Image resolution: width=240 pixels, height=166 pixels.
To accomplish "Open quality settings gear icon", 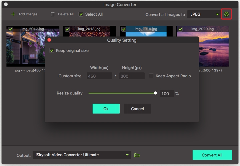I will [226, 14].
